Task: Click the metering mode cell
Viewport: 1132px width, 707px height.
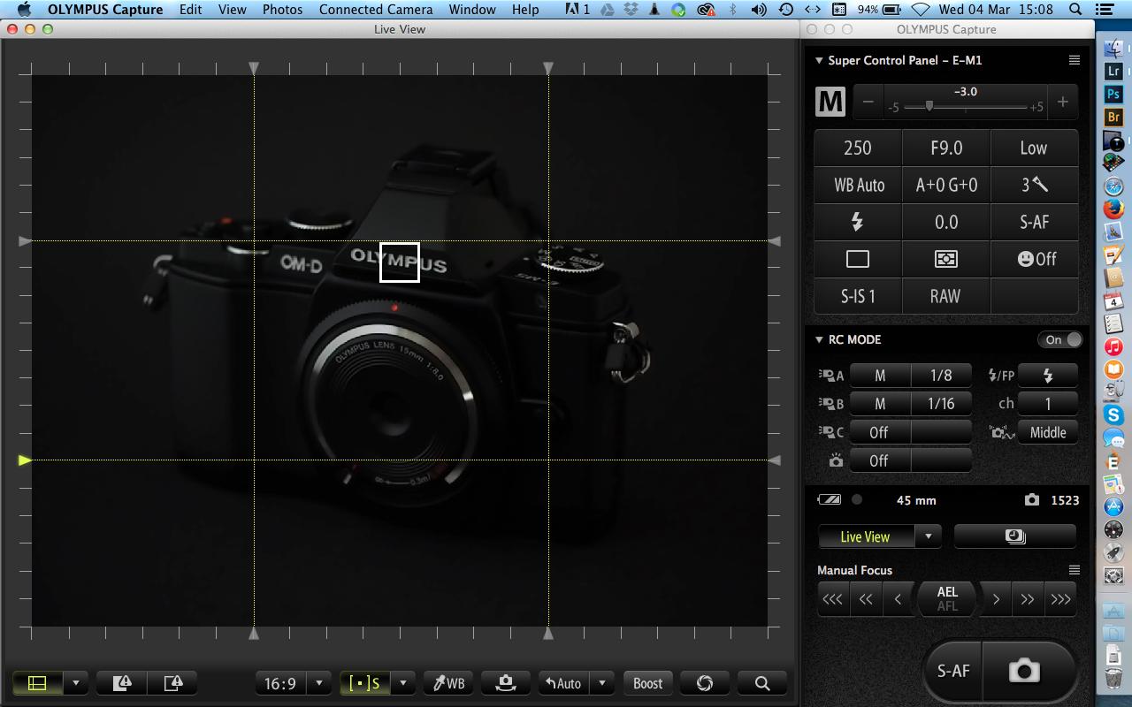Action: [946, 259]
